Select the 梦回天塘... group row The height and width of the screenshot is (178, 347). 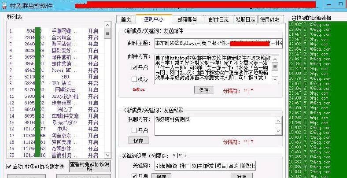[x=56, y=142]
